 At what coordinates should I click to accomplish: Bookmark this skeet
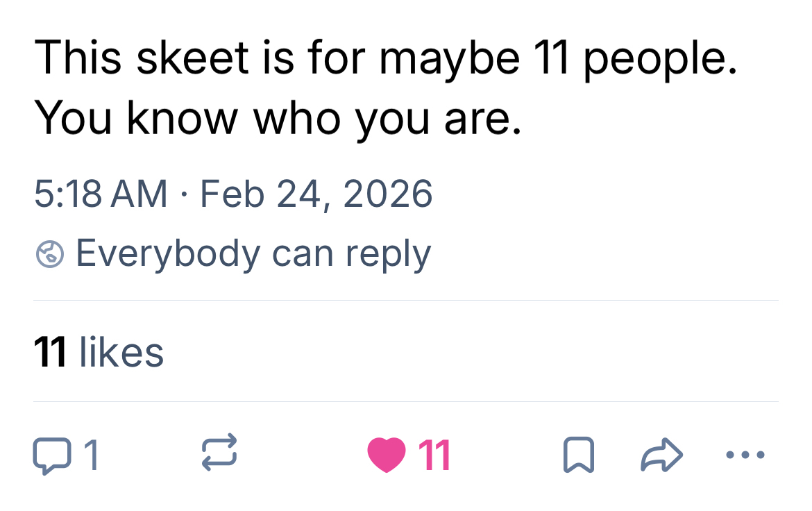(x=577, y=455)
